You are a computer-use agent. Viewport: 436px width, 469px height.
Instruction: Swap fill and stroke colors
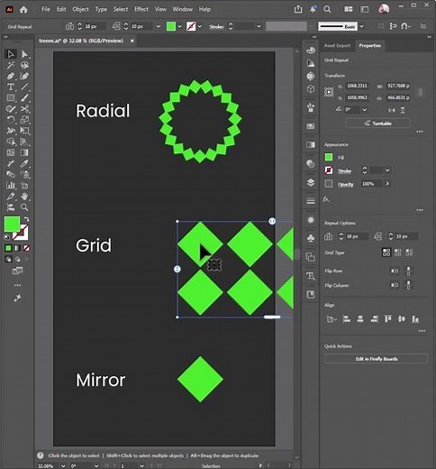pos(26,219)
